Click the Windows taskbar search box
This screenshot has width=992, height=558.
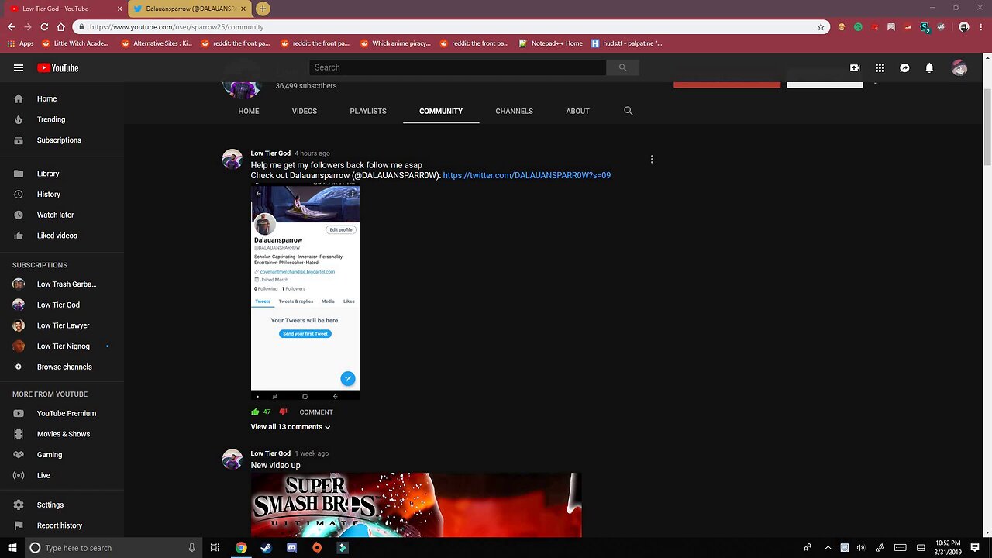[112, 548]
